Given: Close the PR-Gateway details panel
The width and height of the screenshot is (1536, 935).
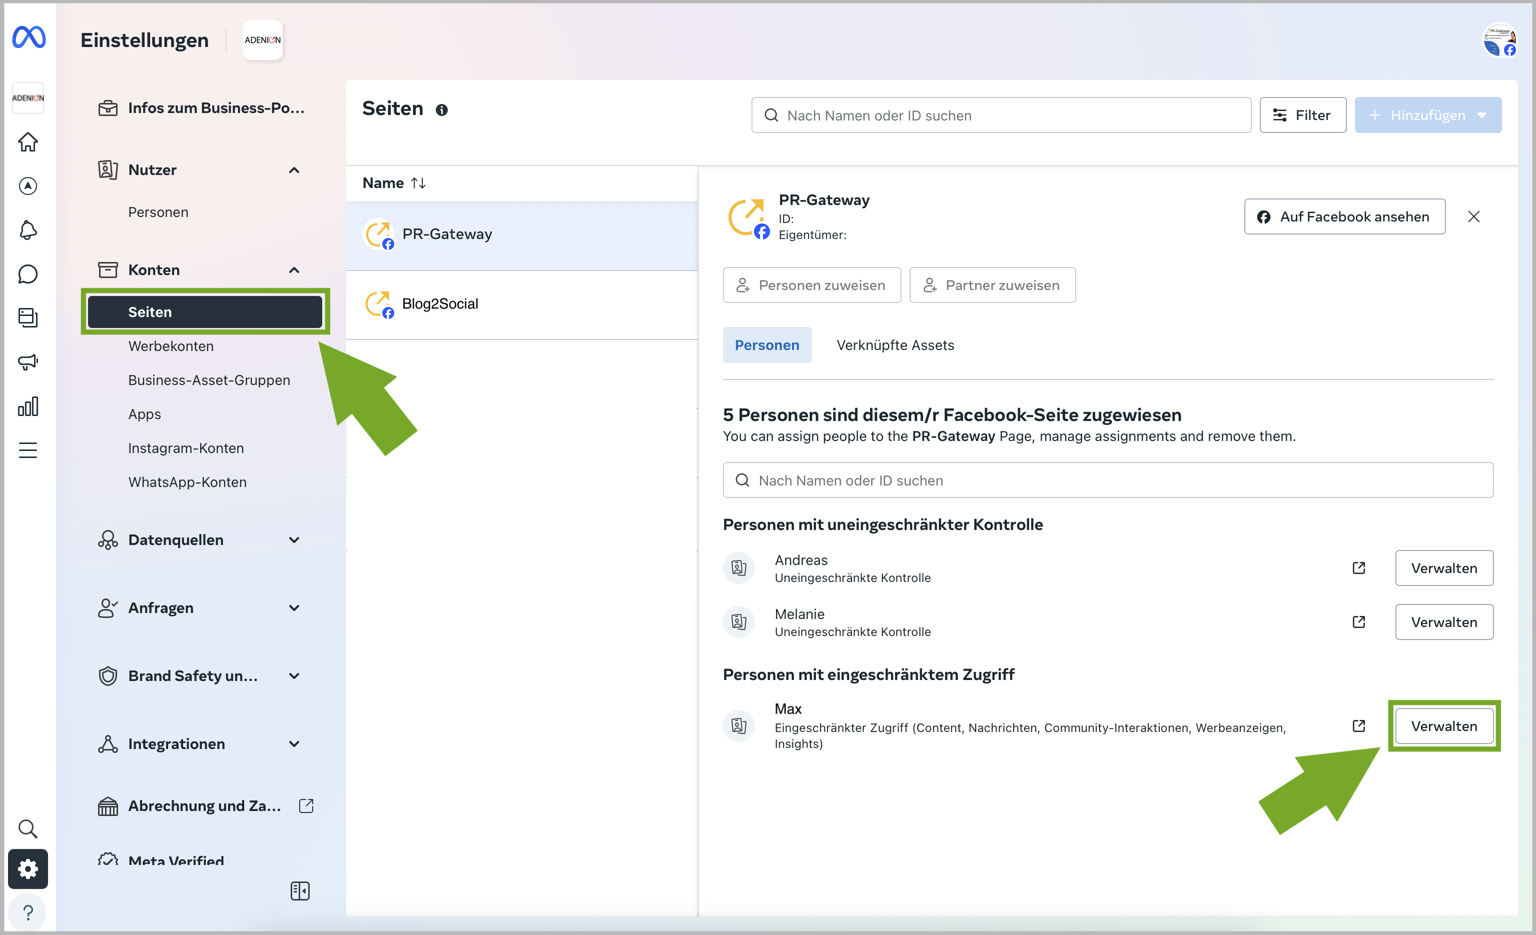Looking at the screenshot, I should [x=1473, y=217].
